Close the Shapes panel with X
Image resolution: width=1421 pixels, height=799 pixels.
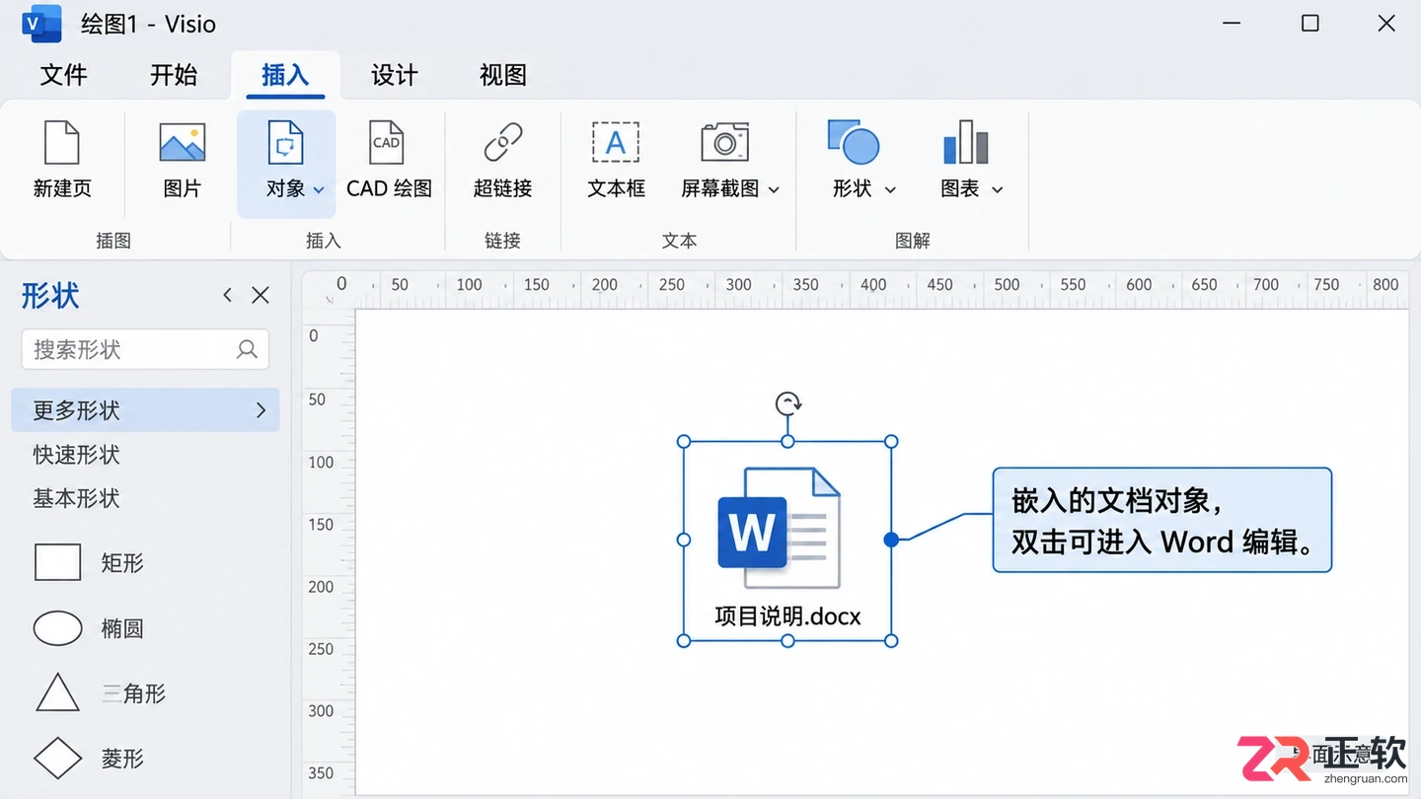261,295
